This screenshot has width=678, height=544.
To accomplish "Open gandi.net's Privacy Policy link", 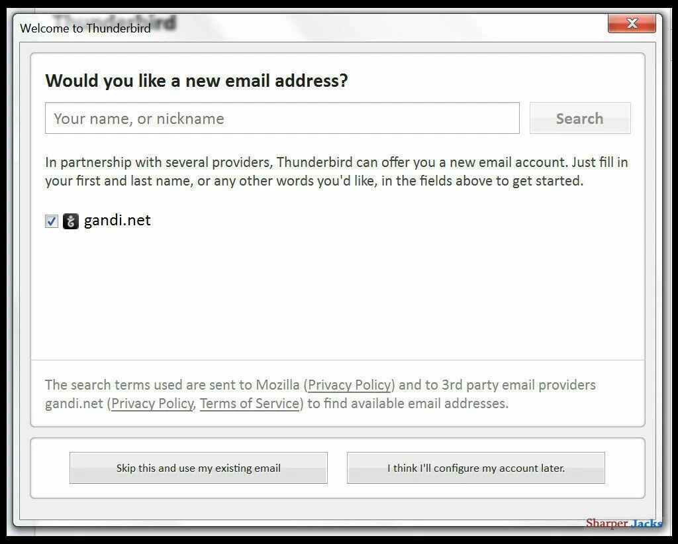I will (x=152, y=404).
